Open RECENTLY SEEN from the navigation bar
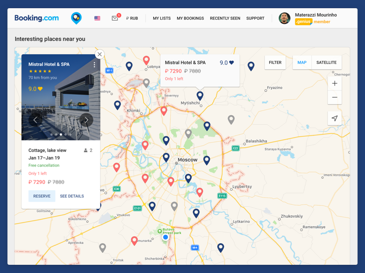The width and height of the screenshot is (365, 273). 225,18
